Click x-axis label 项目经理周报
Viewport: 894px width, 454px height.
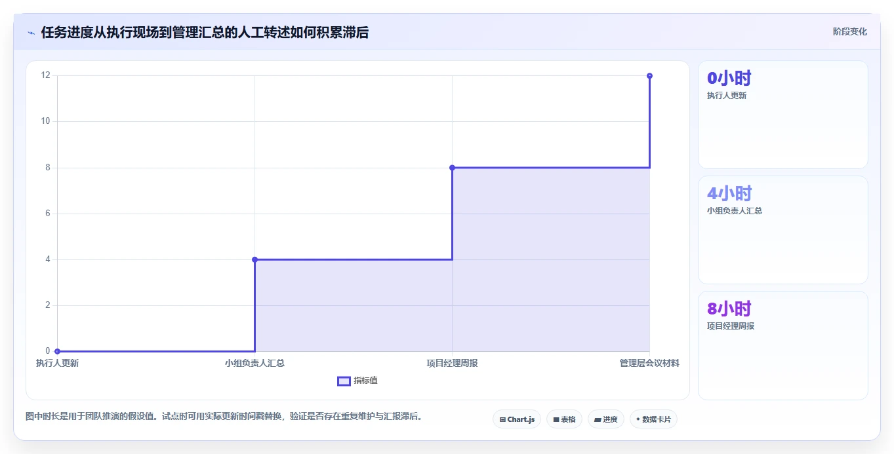click(x=453, y=363)
